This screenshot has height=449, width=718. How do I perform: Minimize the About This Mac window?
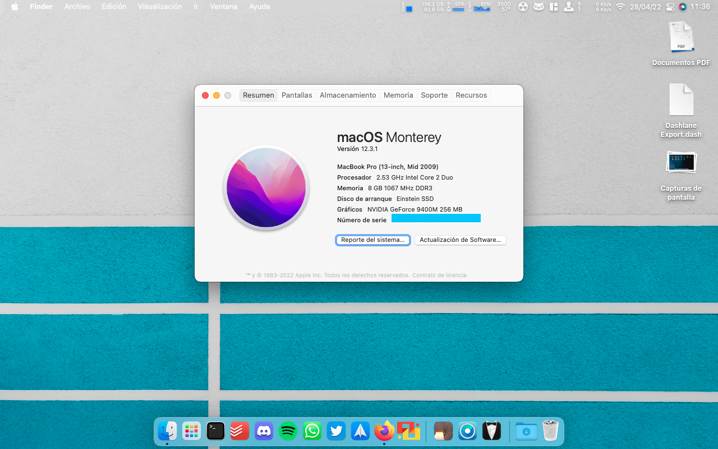(x=217, y=95)
